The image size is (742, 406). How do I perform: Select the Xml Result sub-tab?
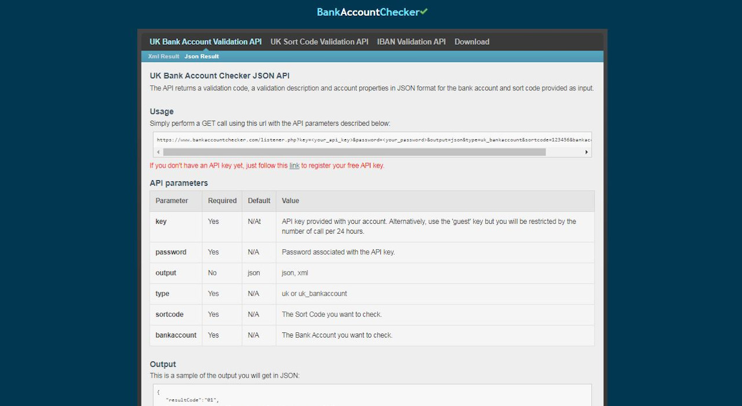click(x=163, y=56)
